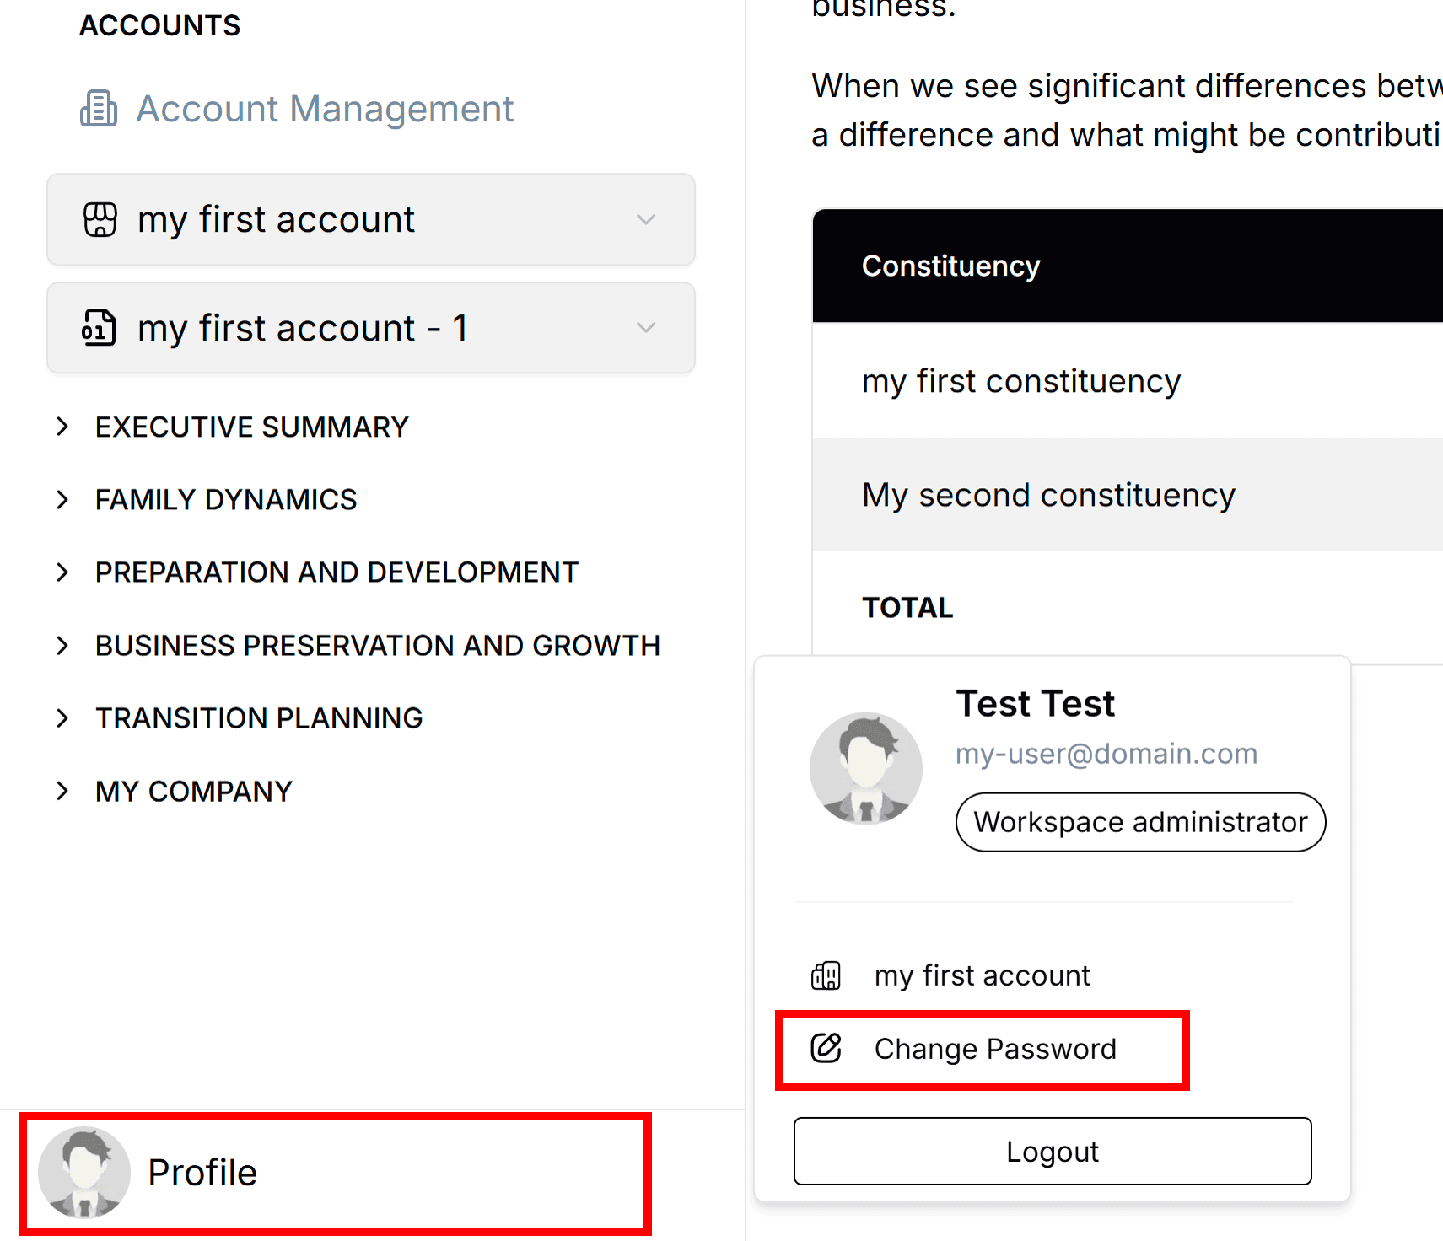
Task: Expand Business Preservation and Growth section
Action: pos(62,646)
